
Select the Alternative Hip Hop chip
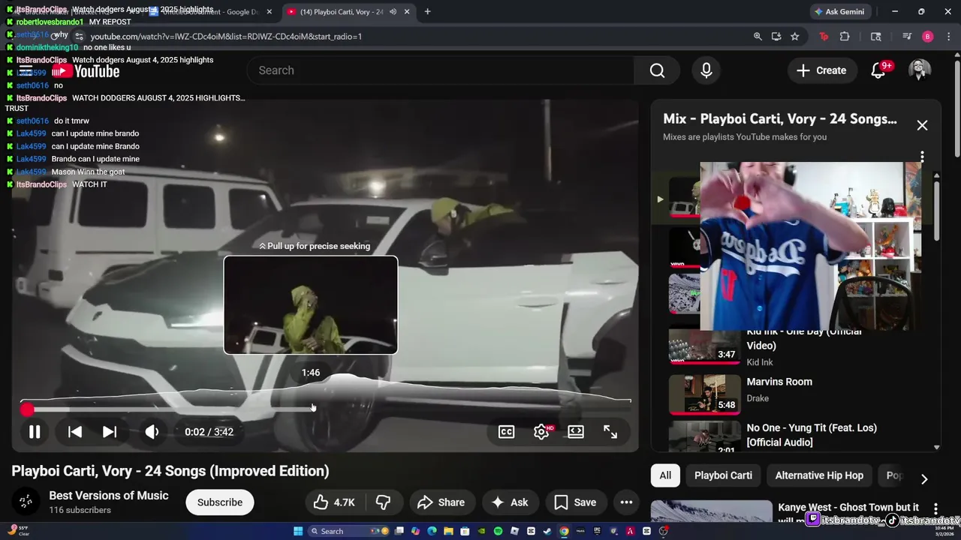pyautogui.click(x=819, y=475)
